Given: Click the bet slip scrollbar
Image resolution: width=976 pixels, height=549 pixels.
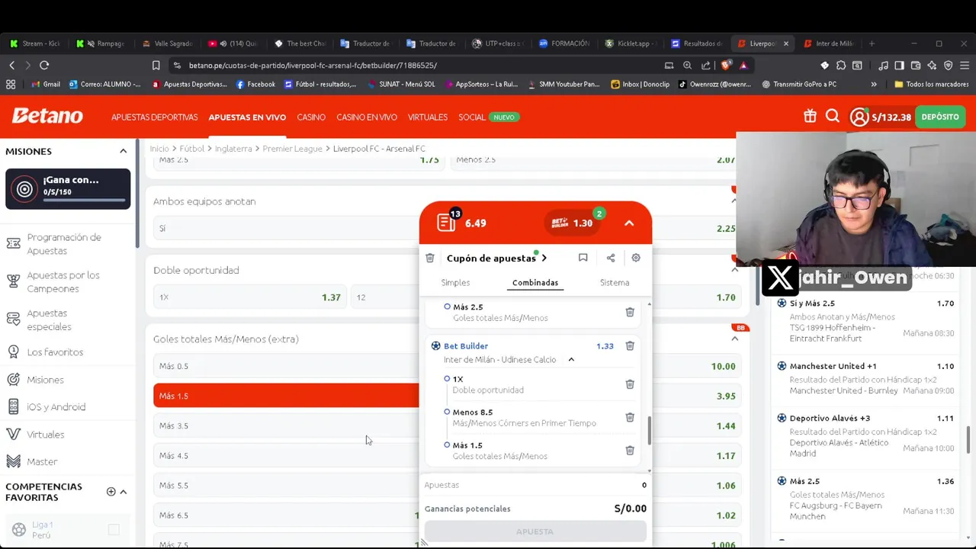Looking at the screenshot, I should click(x=649, y=431).
